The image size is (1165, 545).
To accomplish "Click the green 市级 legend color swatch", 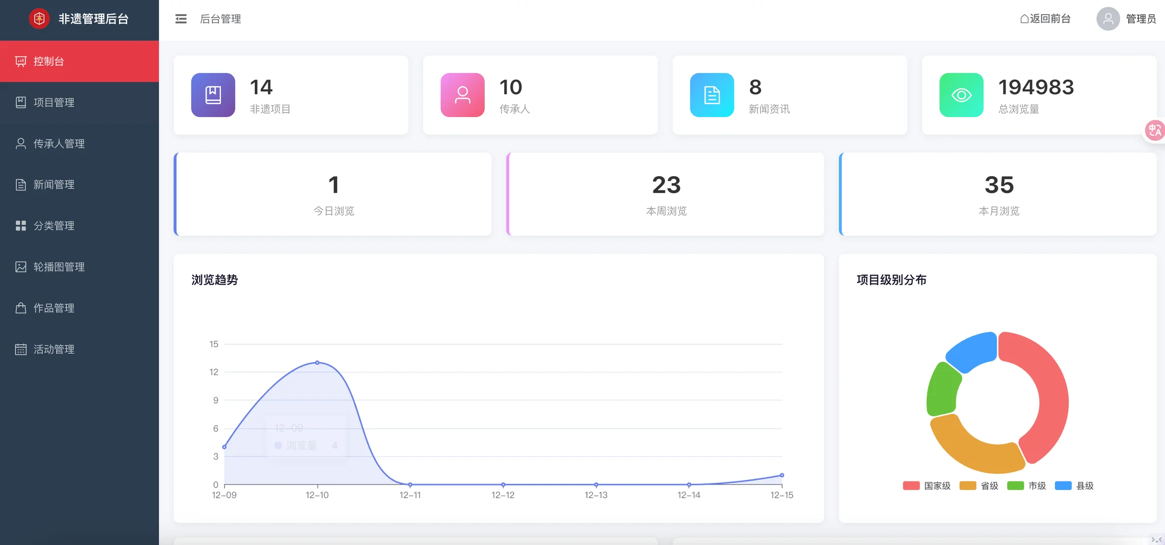I will pyautogui.click(x=1015, y=485).
